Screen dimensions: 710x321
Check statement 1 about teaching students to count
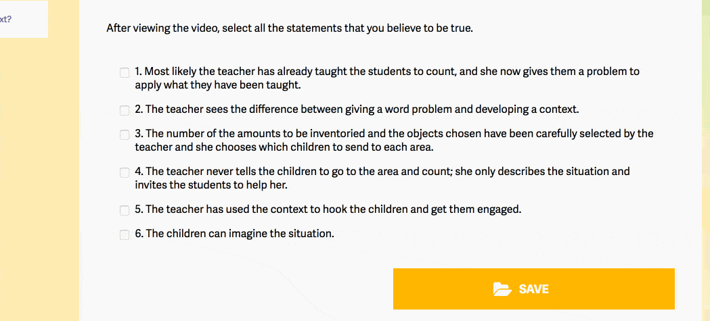click(124, 73)
